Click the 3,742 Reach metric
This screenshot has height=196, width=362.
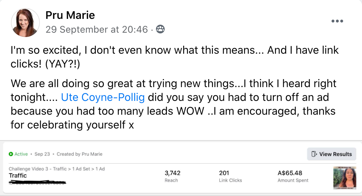[x=172, y=173]
